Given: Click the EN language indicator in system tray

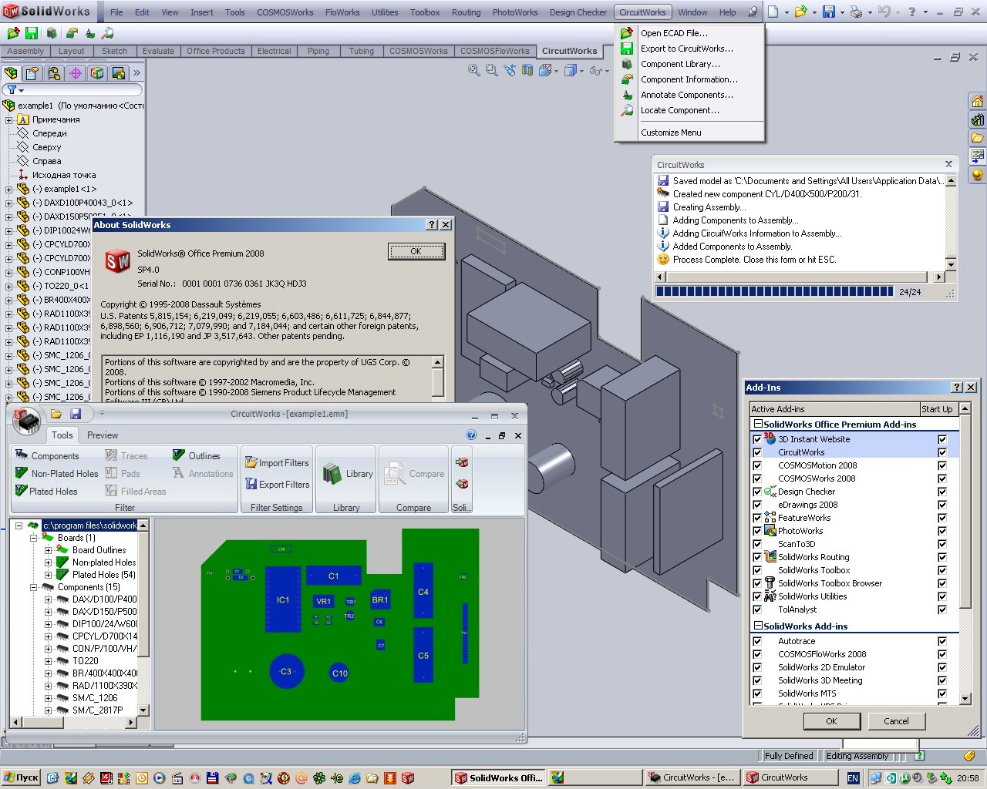Looking at the screenshot, I should (x=853, y=778).
